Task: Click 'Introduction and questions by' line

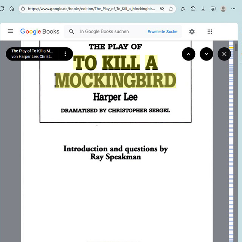Action: tap(116, 149)
